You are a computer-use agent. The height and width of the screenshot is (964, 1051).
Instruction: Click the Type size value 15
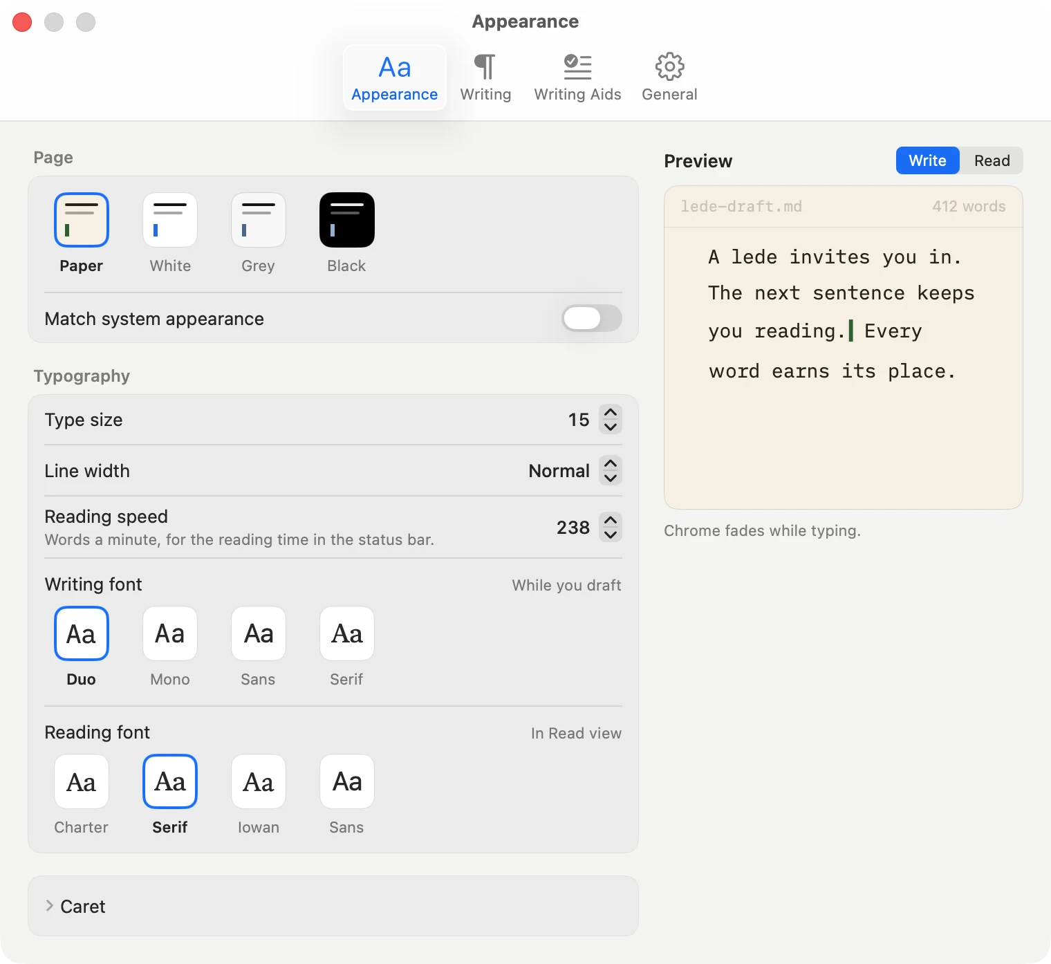coord(579,420)
